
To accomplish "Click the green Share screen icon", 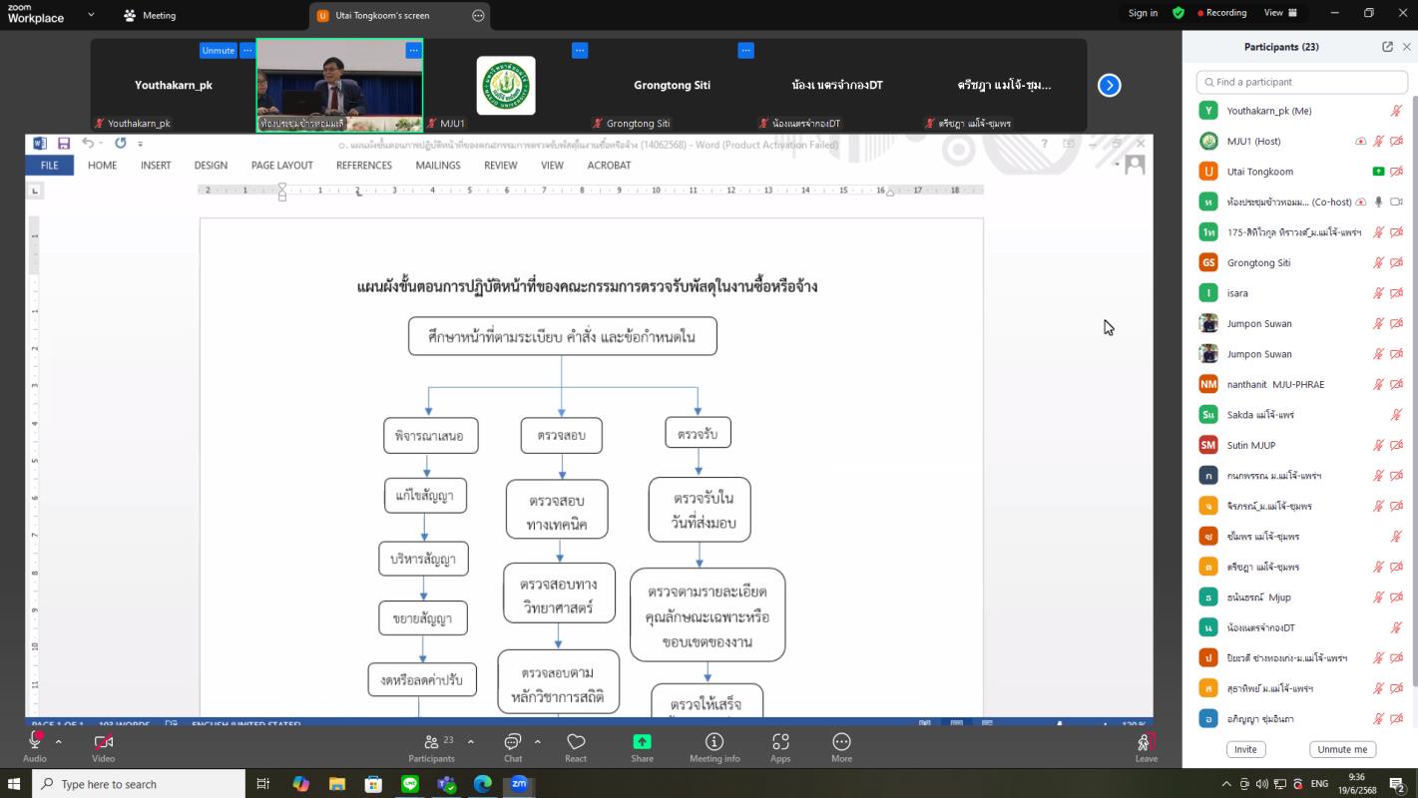I will [642, 742].
